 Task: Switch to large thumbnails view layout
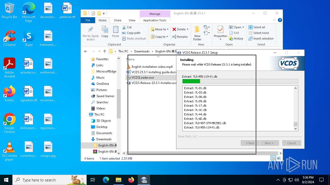coord(279,159)
